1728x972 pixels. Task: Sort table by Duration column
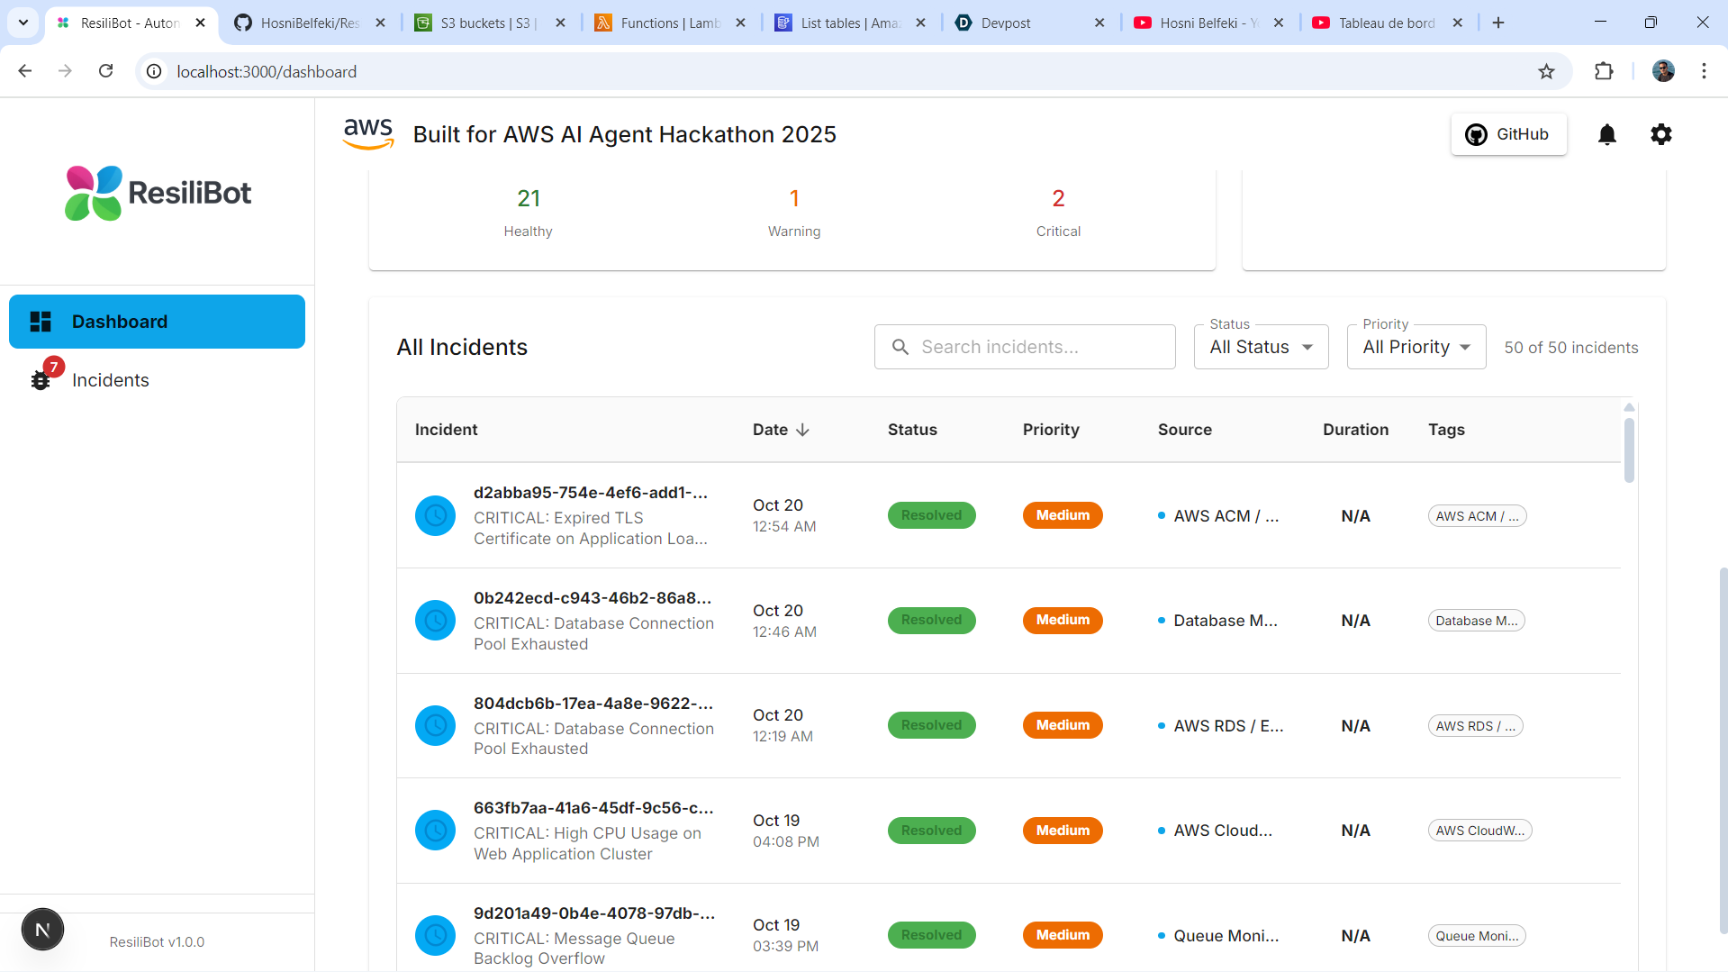[1355, 430]
